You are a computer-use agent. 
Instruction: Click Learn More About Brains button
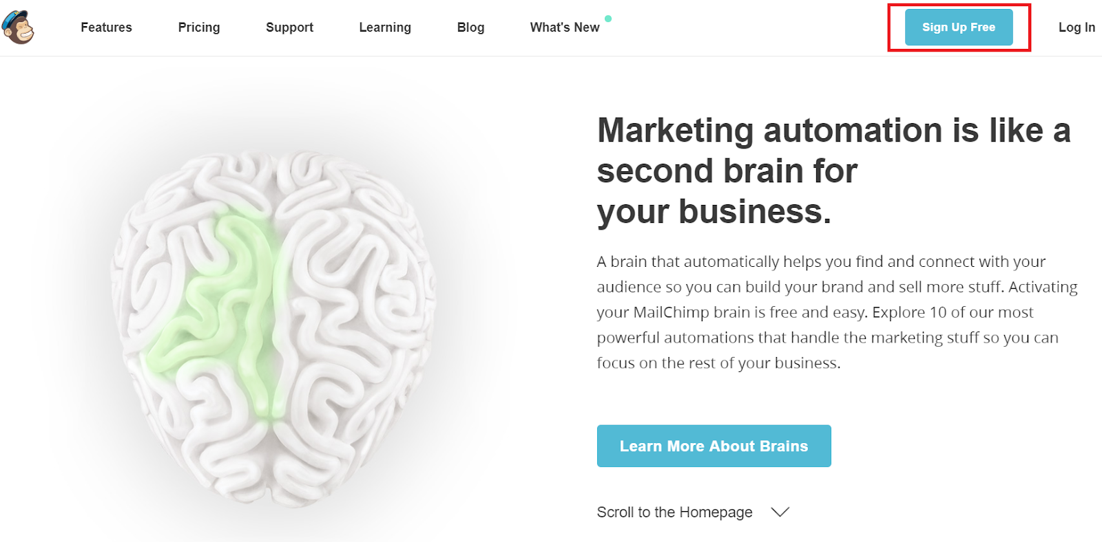pyautogui.click(x=714, y=446)
